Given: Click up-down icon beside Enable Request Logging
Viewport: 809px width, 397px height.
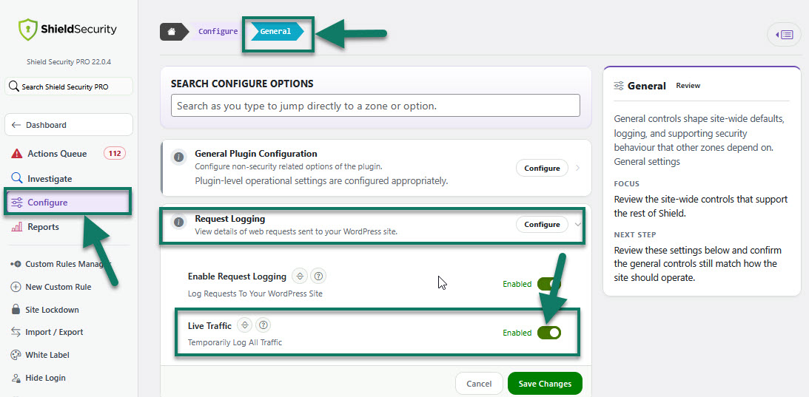Looking at the screenshot, I should click(300, 276).
